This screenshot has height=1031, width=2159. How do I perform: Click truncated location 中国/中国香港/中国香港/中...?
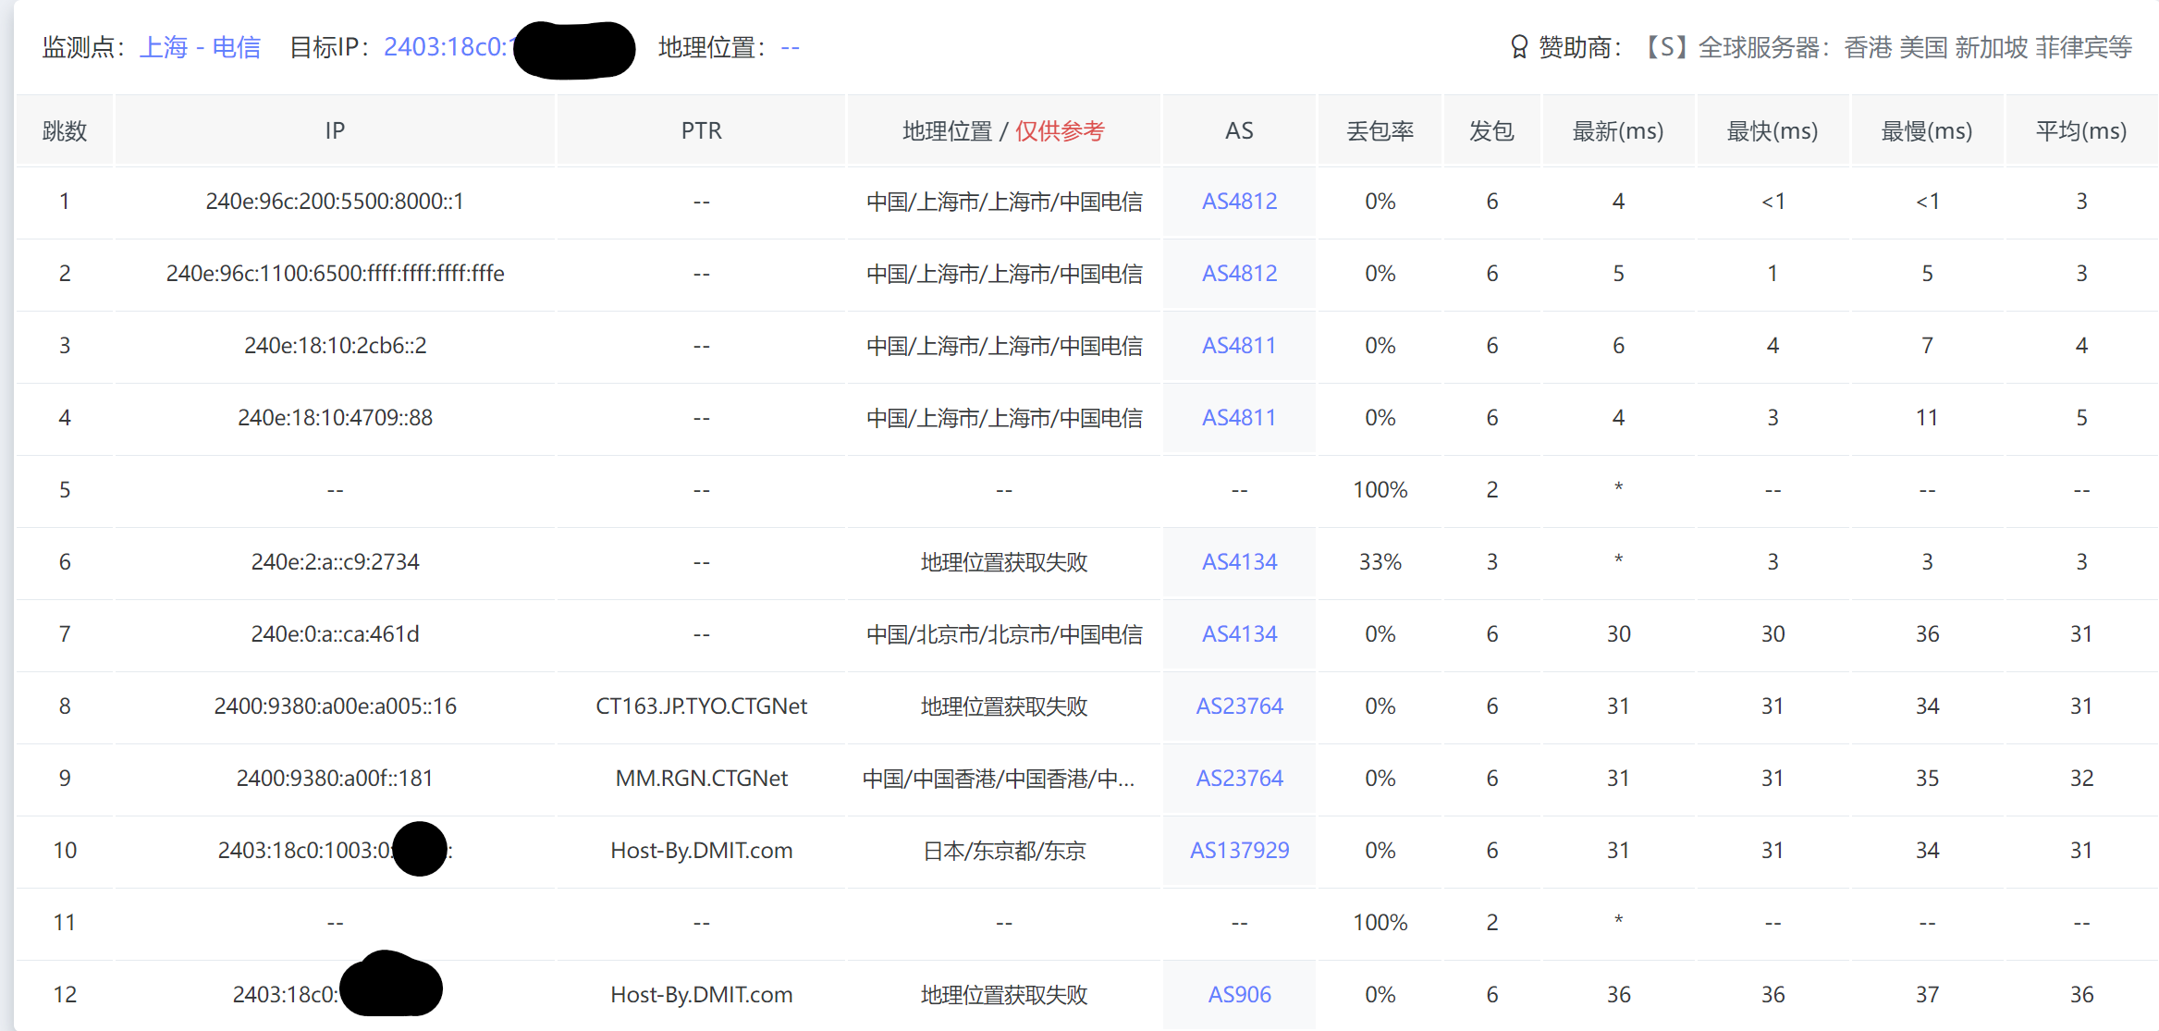pyautogui.click(x=999, y=779)
